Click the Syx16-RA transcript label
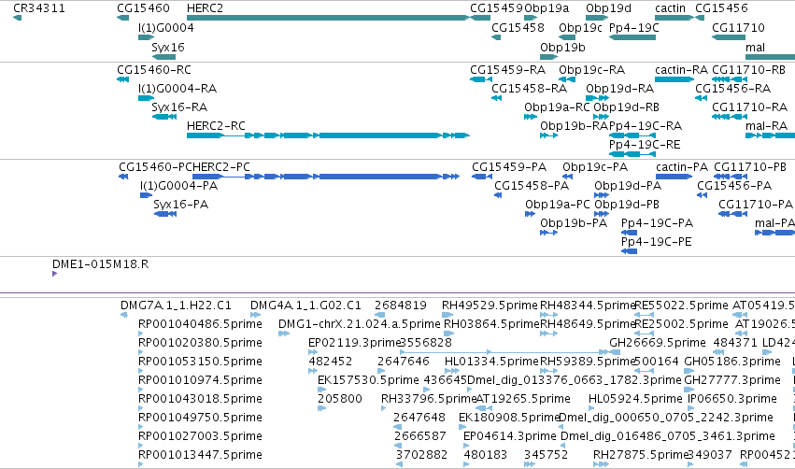 (x=179, y=107)
